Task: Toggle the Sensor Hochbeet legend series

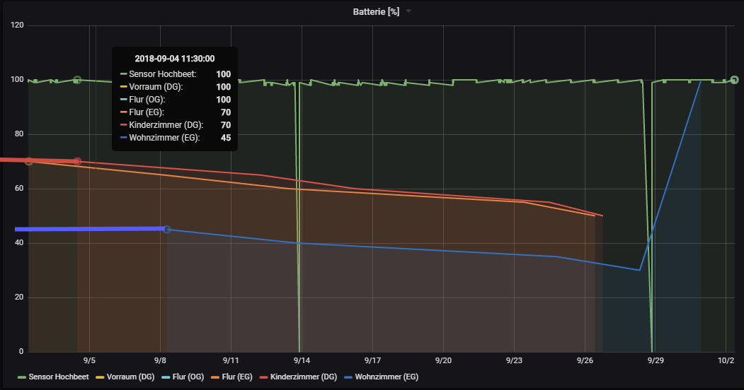Action: pos(58,377)
